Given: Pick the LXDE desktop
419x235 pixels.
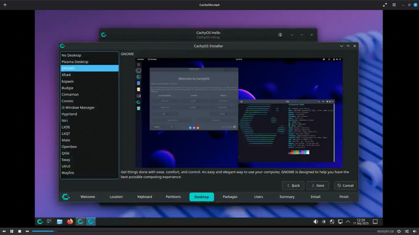Looking at the screenshot, I should pyautogui.click(x=90, y=127).
